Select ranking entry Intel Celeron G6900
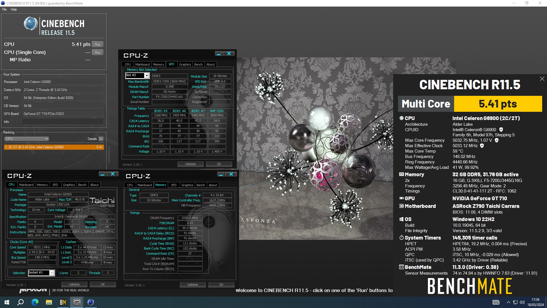 (54, 147)
